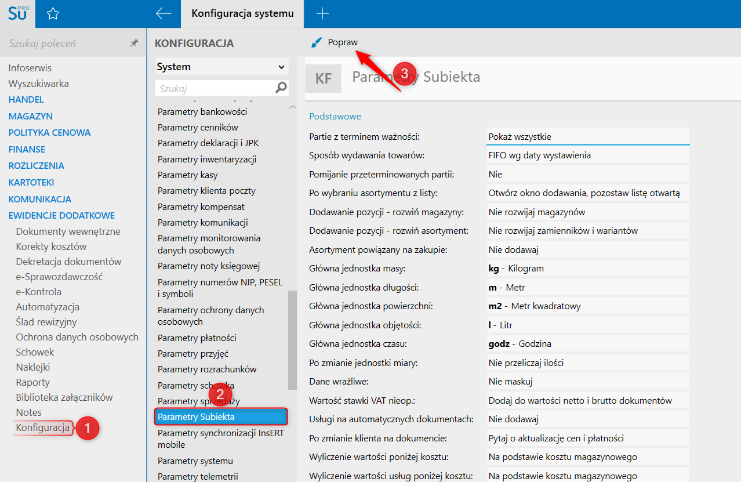Select Parametry komunikacji

(x=203, y=222)
